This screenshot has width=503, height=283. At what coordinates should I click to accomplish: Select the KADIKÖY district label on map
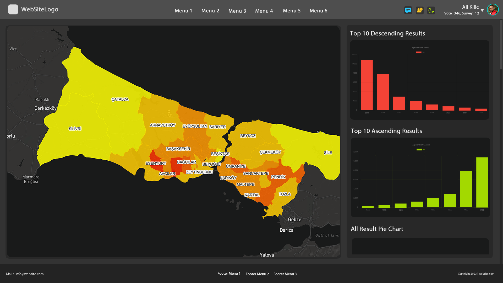[x=228, y=178]
